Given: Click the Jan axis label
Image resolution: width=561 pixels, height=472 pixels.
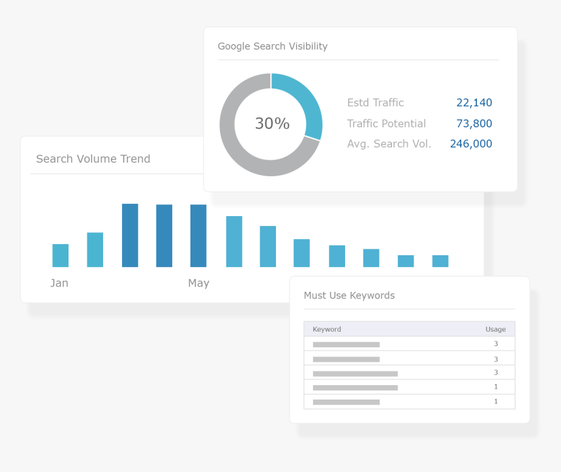Looking at the screenshot, I should [x=59, y=283].
